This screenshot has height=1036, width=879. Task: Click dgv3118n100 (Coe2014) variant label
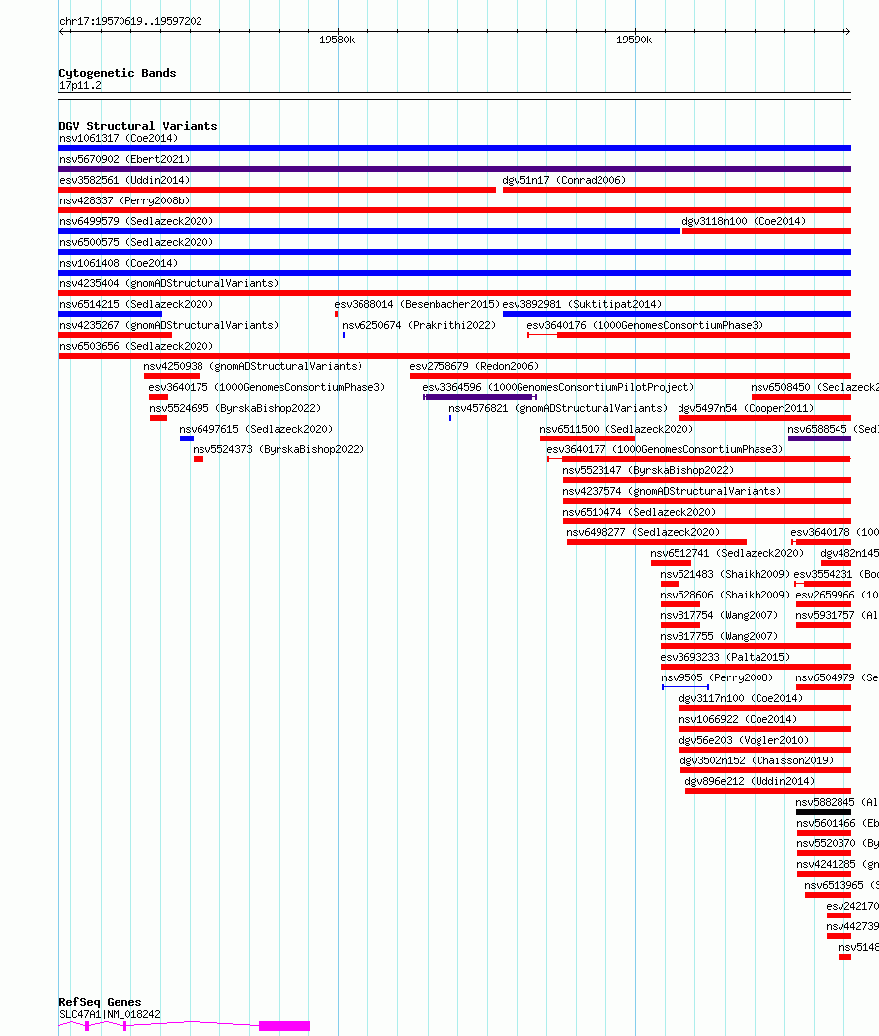pos(744,221)
